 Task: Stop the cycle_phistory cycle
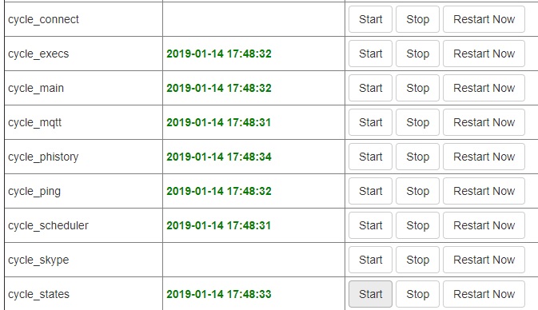click(417, 157)
